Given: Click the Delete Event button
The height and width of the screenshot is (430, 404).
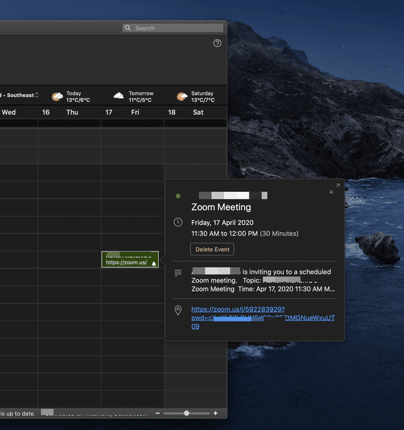Looking at the screenshot, I should (212, 249).
